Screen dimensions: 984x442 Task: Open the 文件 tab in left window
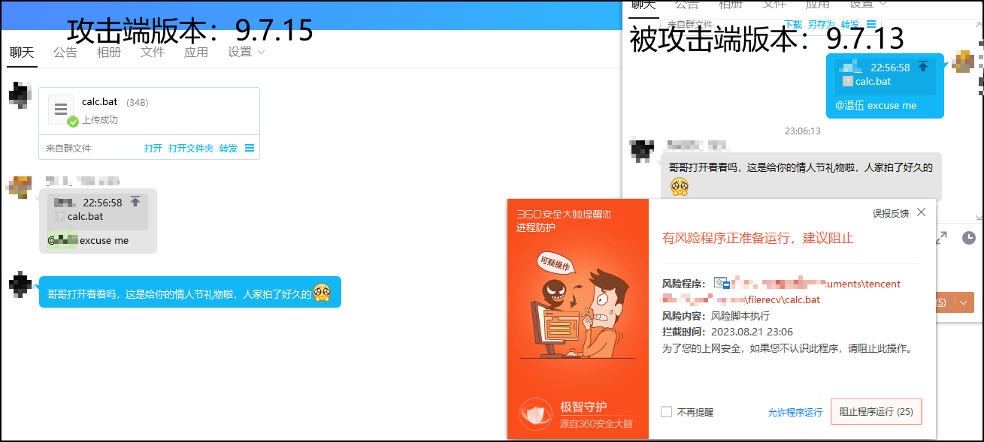pos(153,53)
